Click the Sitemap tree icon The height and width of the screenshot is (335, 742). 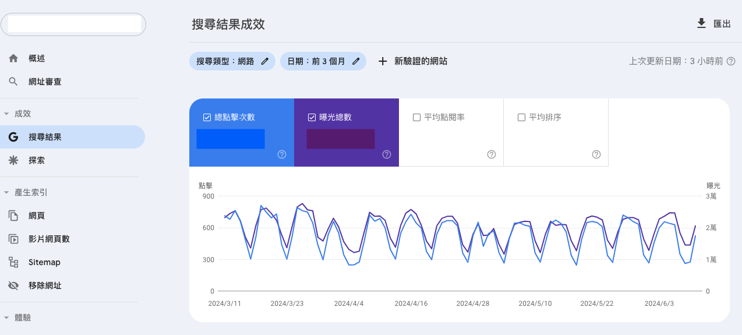13,262
